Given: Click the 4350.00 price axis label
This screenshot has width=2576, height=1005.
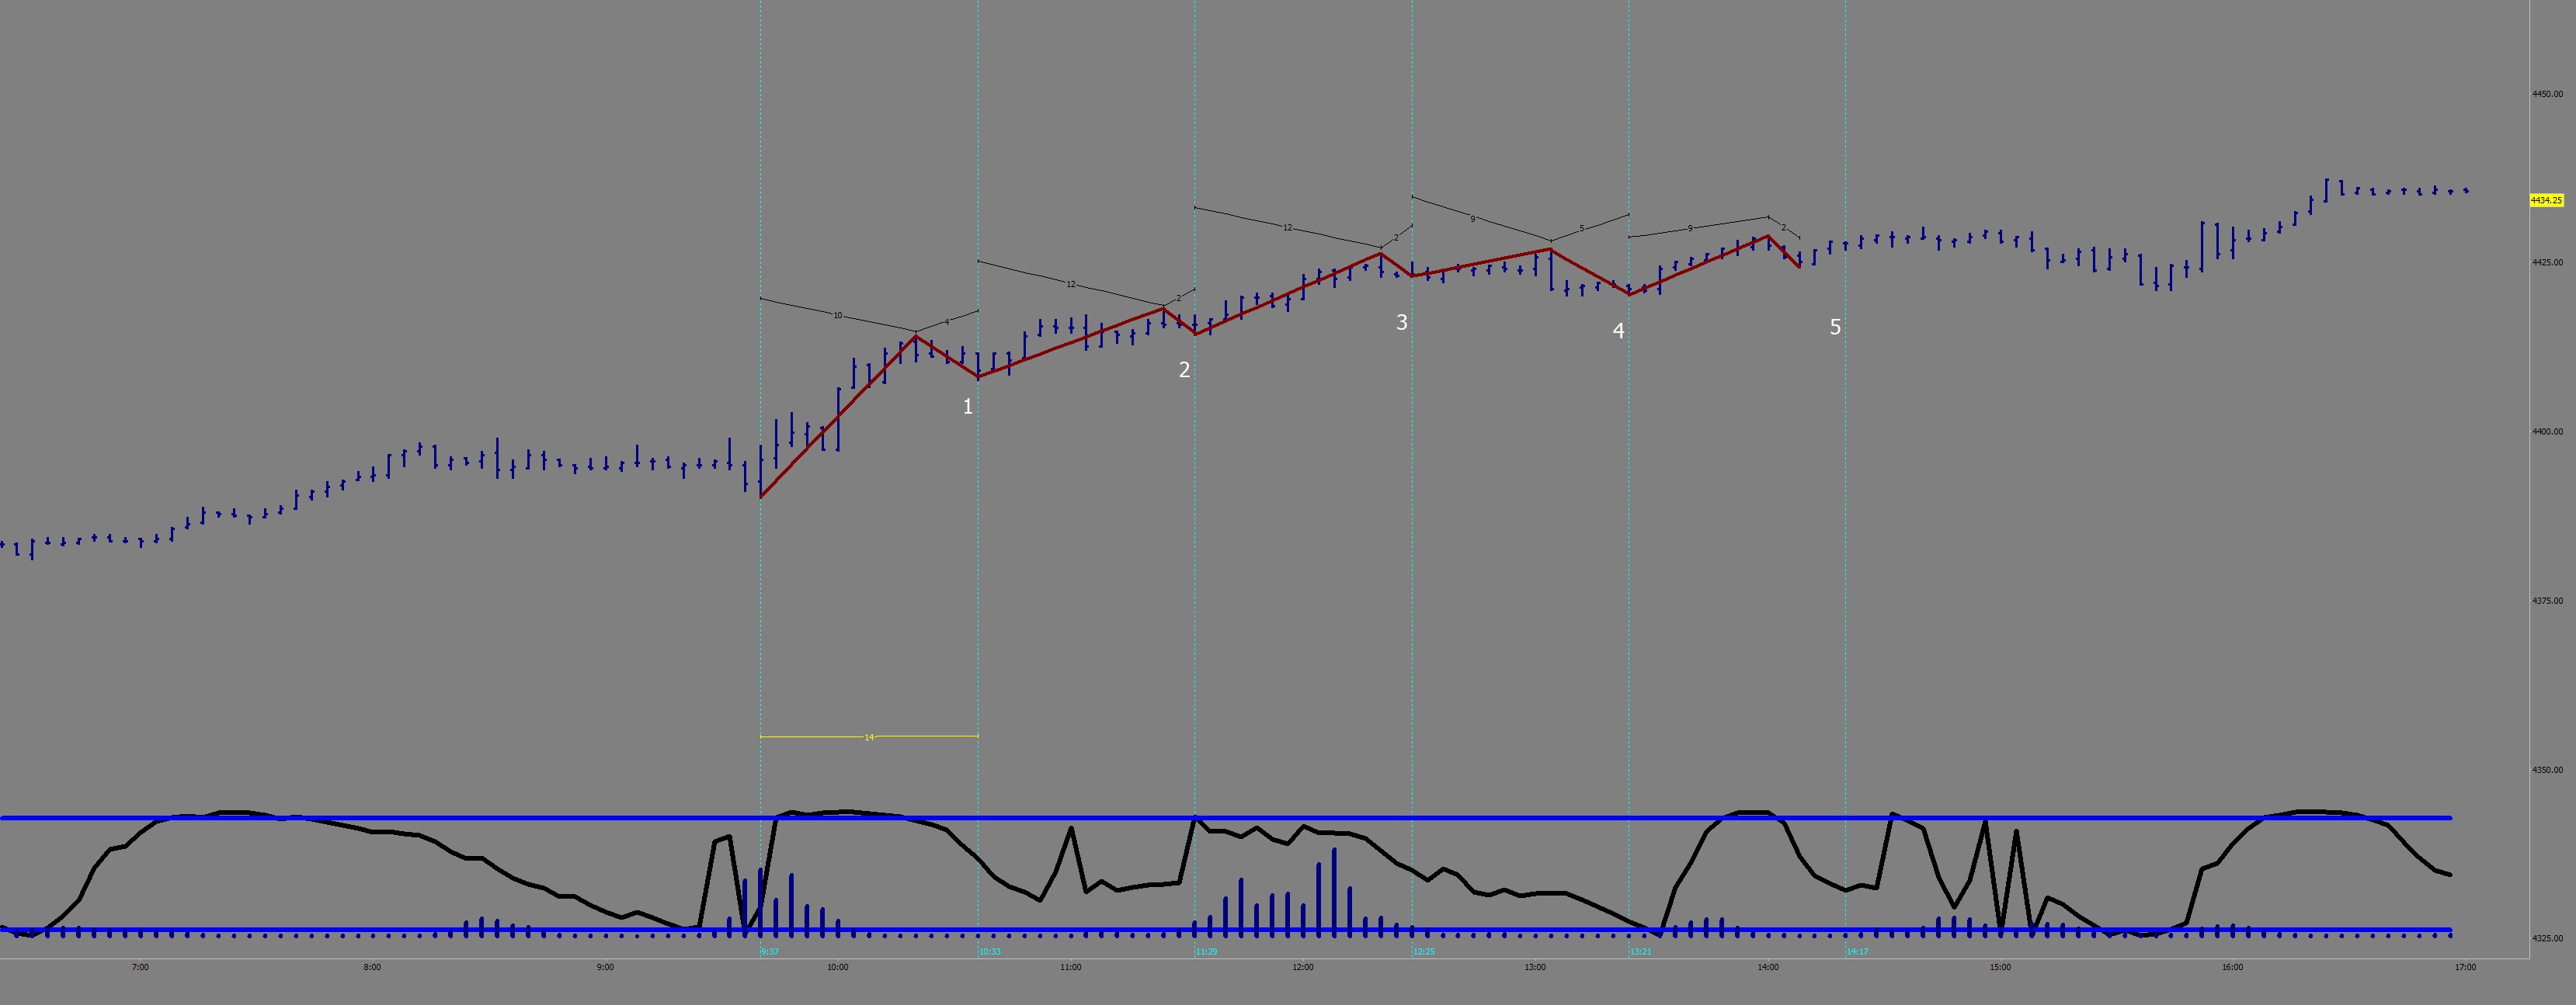Looking at the screenshot, I should 2547,770.
